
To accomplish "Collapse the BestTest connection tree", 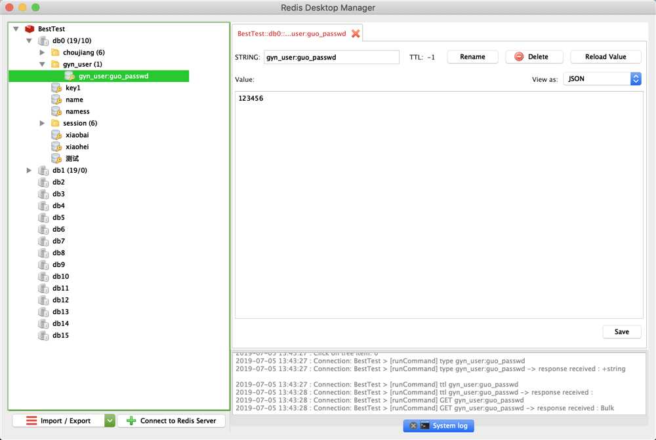I will [16, 29].
